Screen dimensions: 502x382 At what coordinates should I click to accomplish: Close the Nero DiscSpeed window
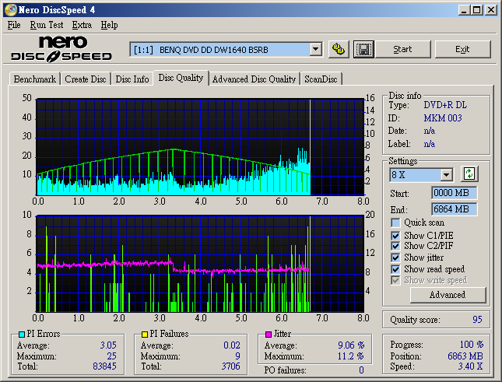pyautogui.click(x=491, y=10)
